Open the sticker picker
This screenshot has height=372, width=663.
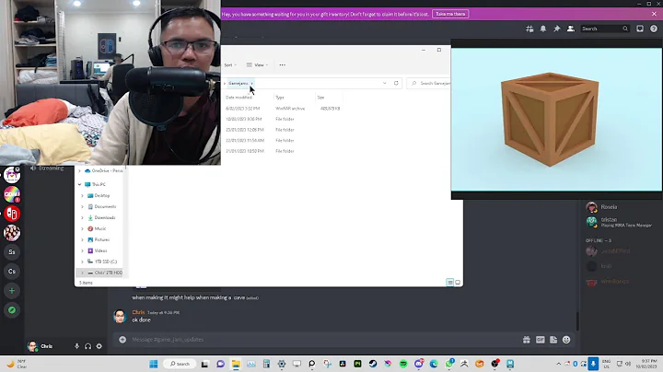553,340
